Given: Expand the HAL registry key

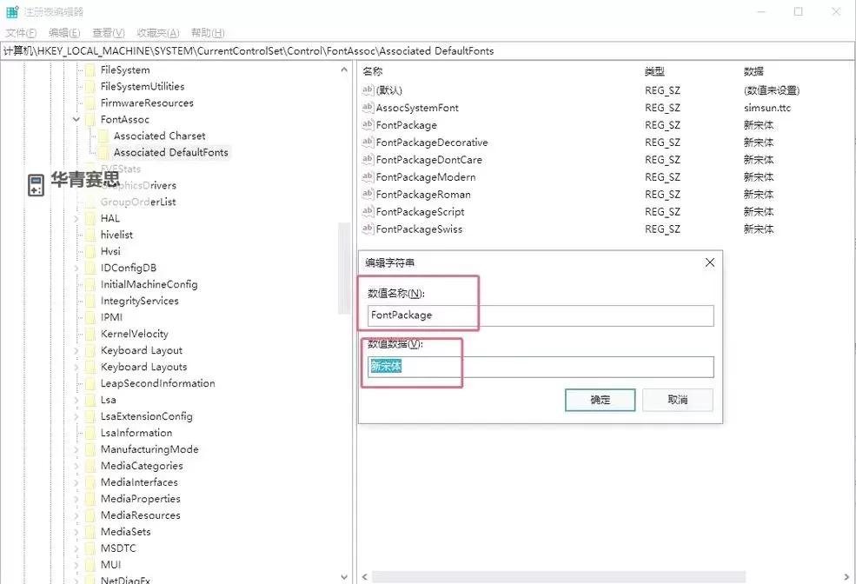Looking at the screenshot, I should (x=76, y=219).
